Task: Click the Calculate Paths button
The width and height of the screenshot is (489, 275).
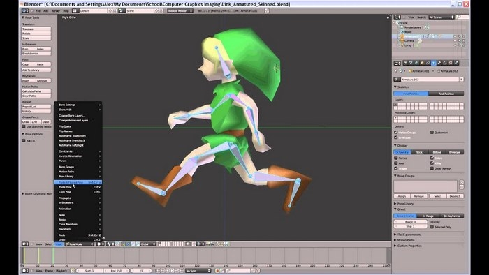Action: 36,91
